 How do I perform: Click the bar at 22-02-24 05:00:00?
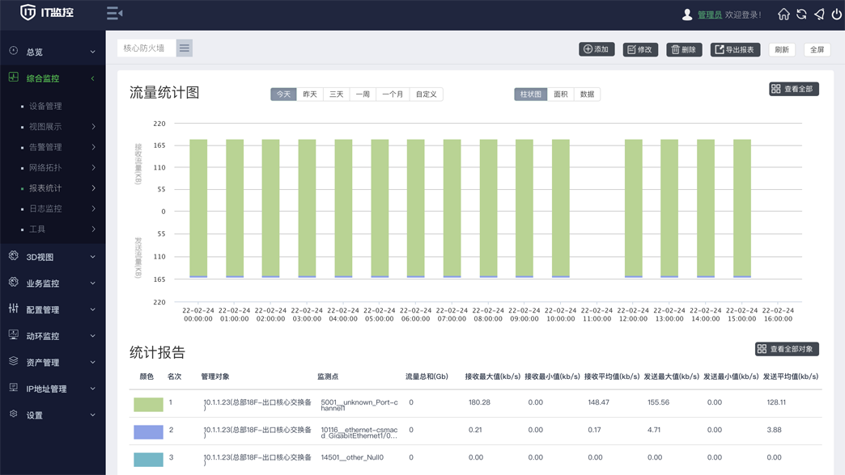coord(380,208)
